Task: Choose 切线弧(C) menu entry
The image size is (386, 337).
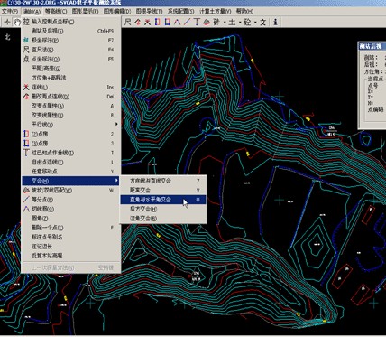Action: (x=70, y=209)
